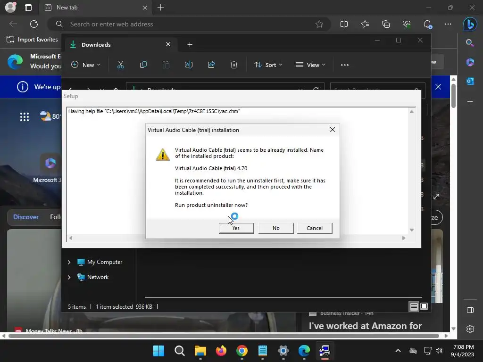Open the volume icon in system tray
The width and height of the screenshot is (483, 362).
439,351
